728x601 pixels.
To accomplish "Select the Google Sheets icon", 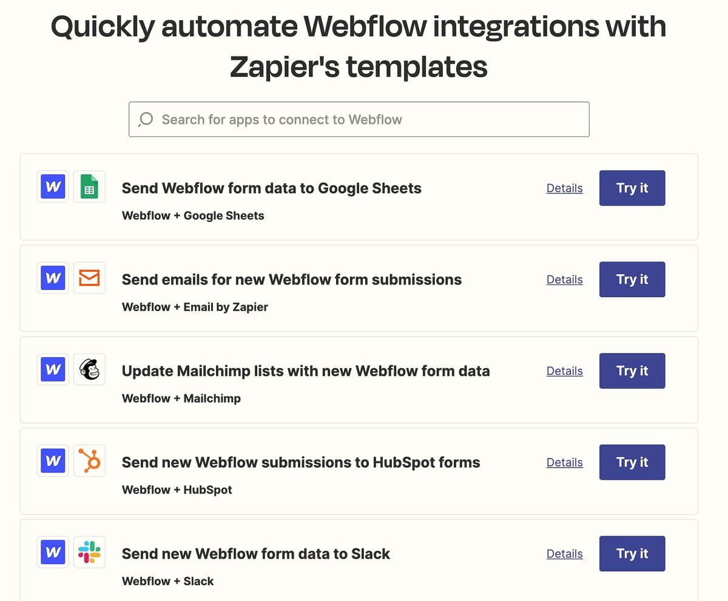I will 89,187.
